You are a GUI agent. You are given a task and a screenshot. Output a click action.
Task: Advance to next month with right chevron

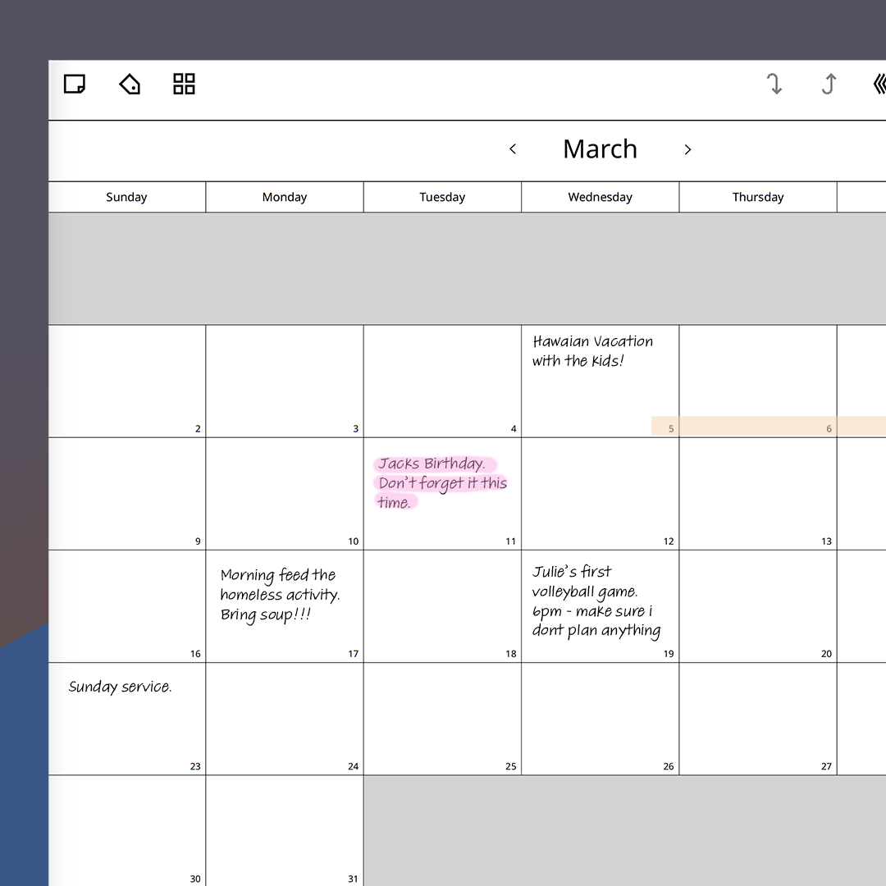(687, 149)
